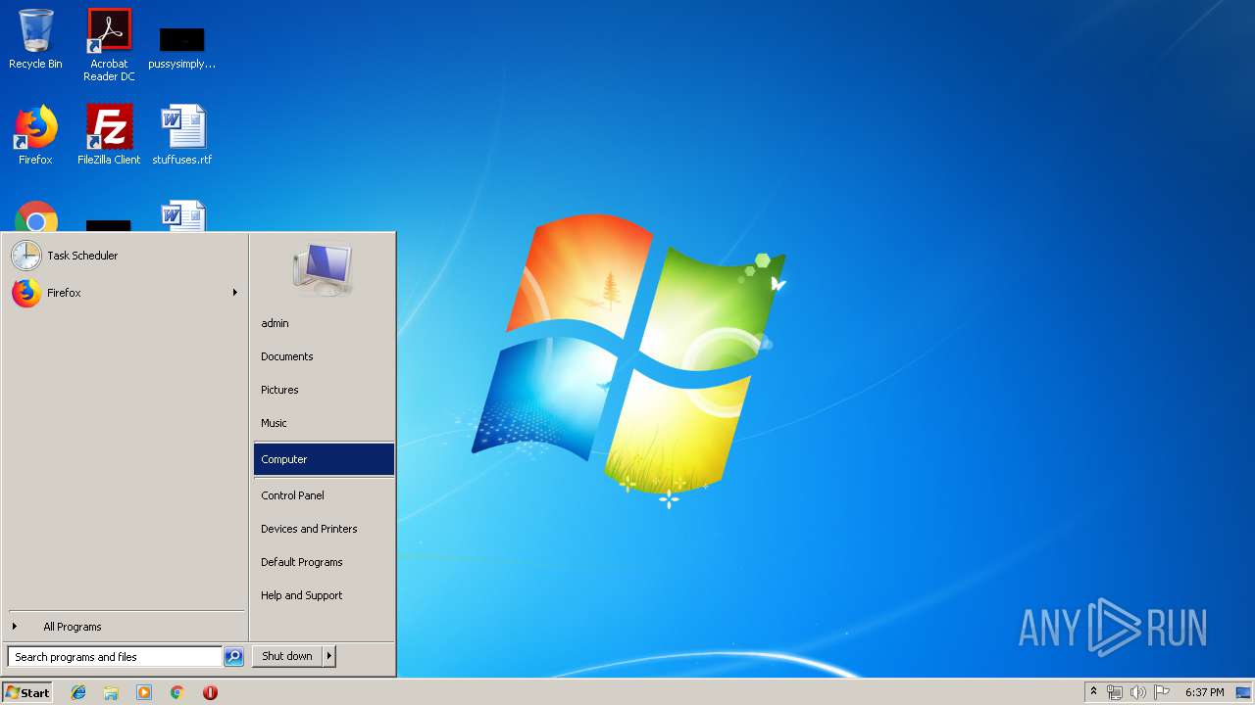Open Help and Support
The height and width of the screenshot is (705, 1255).
tap(324, 595)
